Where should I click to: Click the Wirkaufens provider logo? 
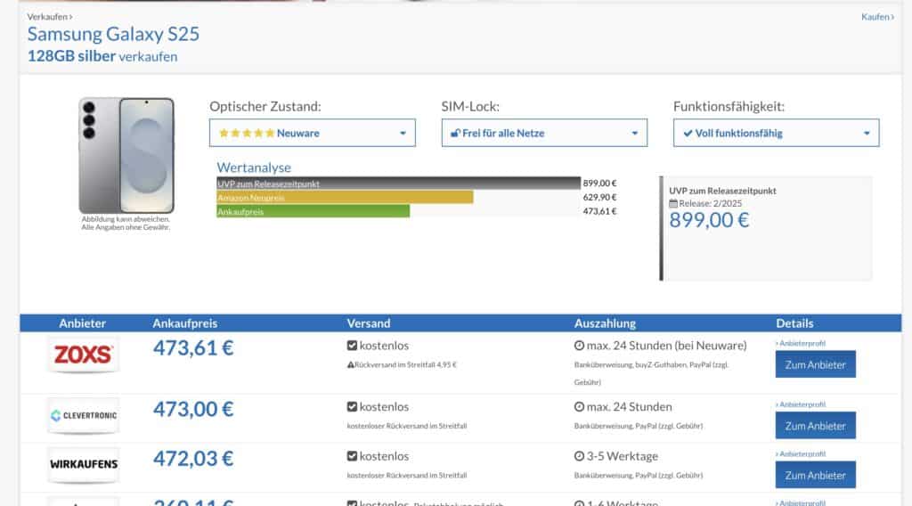pyautogui.click(x=83, y=464)
